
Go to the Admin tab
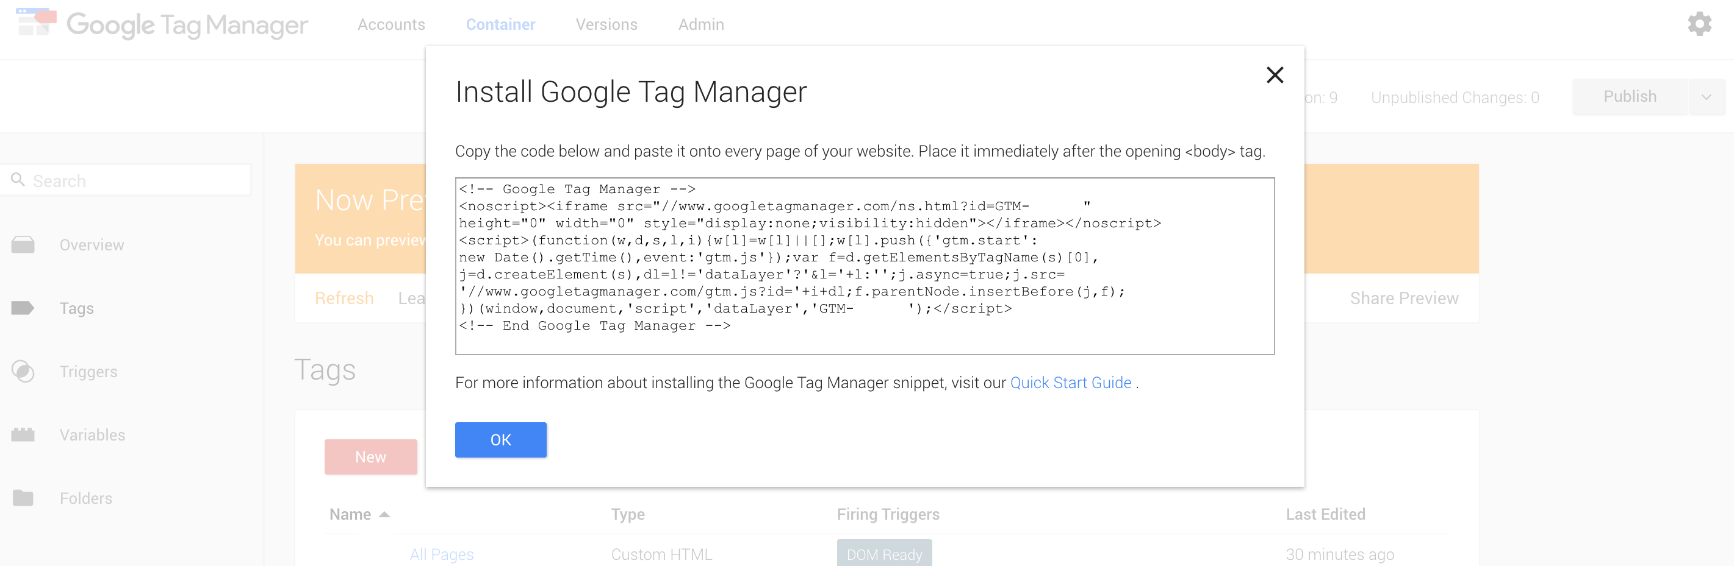(700, 24)
